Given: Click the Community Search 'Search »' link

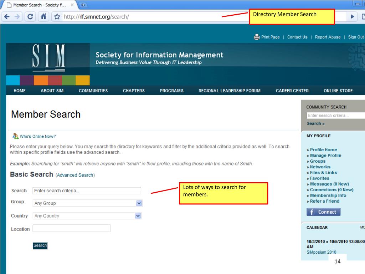Looking at the screenshot, I should 316,123.
